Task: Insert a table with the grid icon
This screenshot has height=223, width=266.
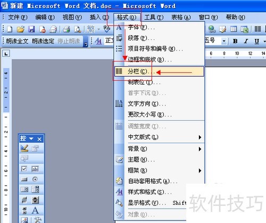Action: tap(234, 29)
